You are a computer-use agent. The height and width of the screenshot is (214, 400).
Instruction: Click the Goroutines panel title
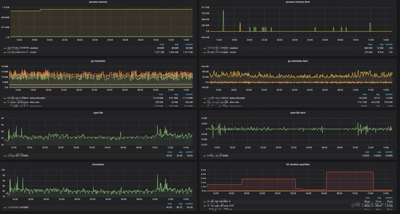[x=98, y=164]
